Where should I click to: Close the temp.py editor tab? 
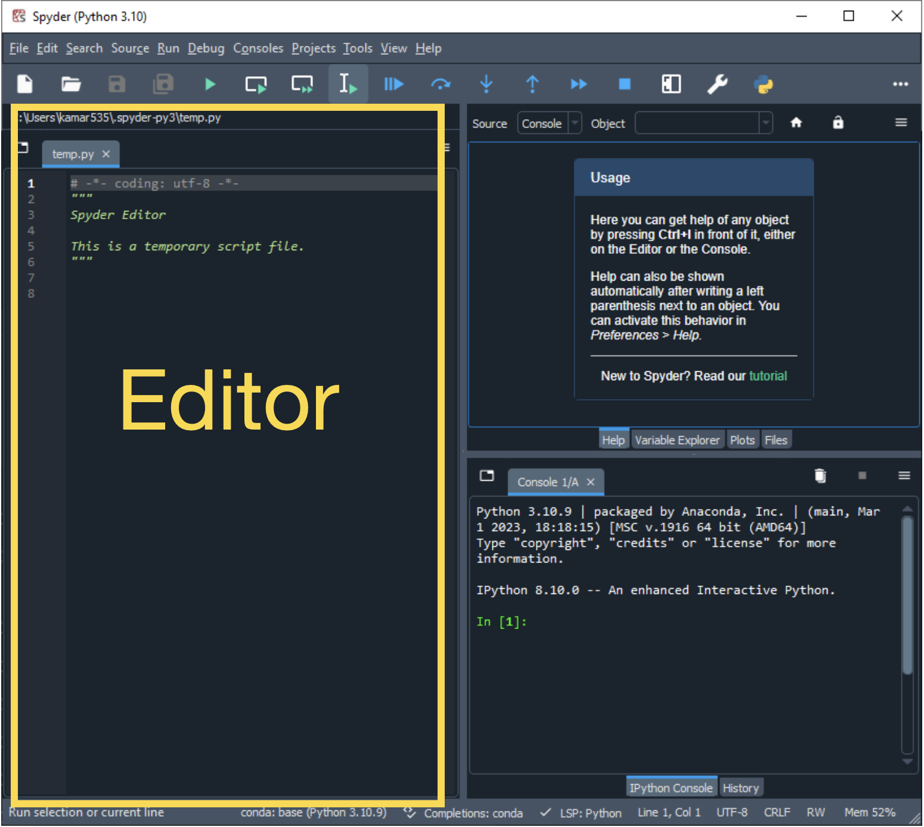(106, 154)
